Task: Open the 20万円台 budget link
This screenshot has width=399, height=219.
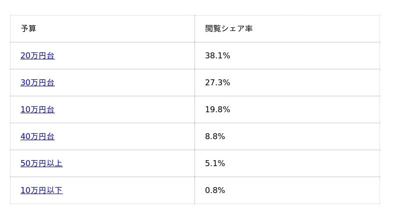Action: (x=37, y=56)
